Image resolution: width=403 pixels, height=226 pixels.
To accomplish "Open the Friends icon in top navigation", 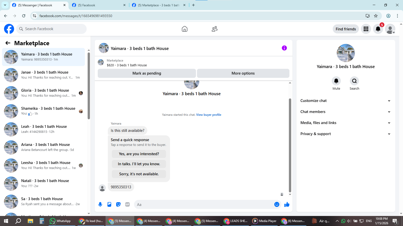I will [215, 29].
